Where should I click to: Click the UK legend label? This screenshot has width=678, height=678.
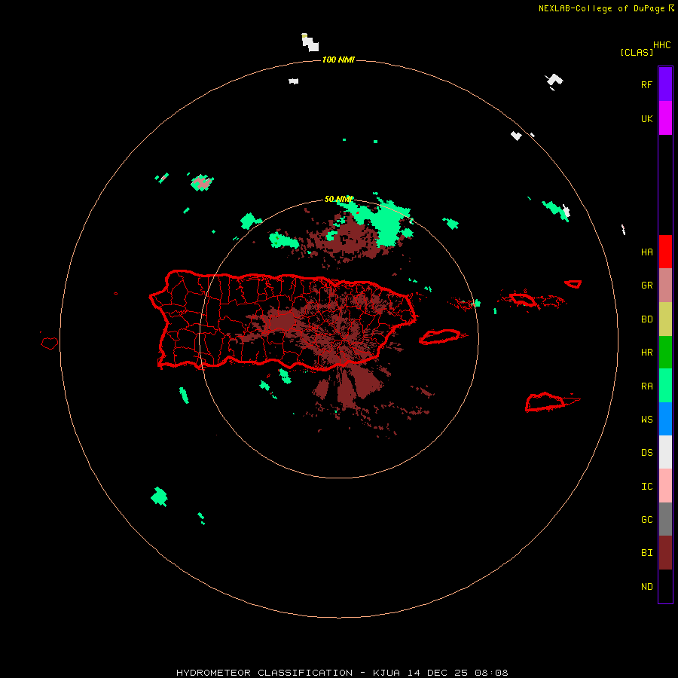[x=646, y=118]
